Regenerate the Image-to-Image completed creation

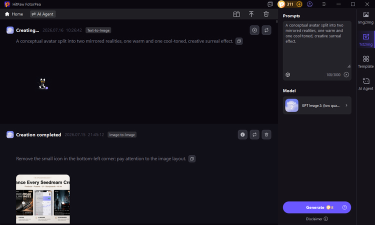[x=254, y=134]
